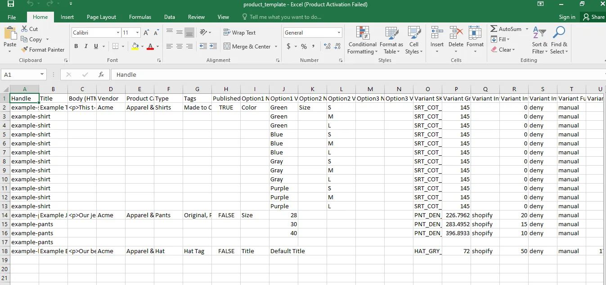Open the Font Color dropdown arrow
This screenshot has height=285, width=606.
(x=157, y=46)
